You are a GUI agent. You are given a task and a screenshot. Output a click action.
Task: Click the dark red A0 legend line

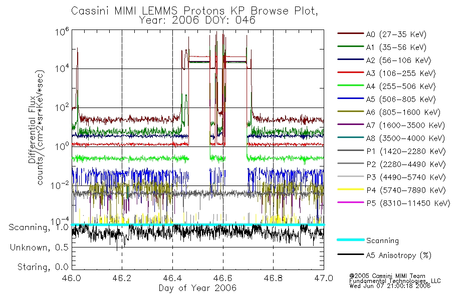[350, 33]
